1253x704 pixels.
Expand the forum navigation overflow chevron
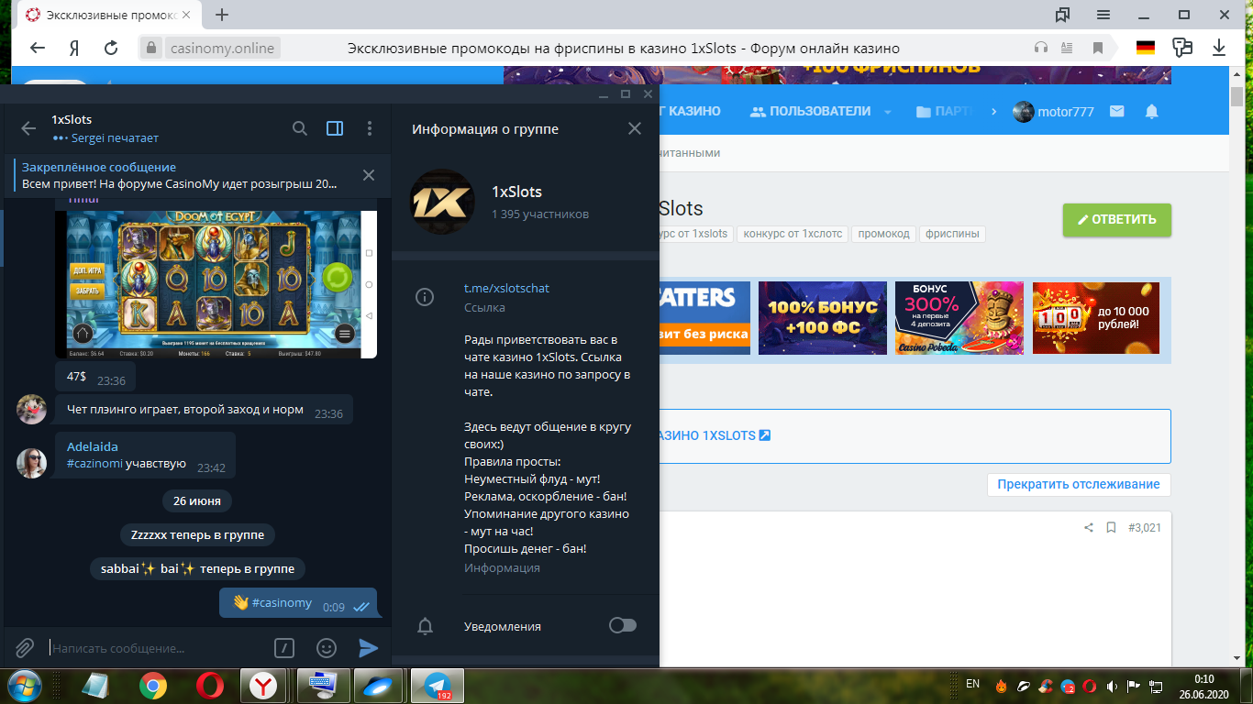993,111
